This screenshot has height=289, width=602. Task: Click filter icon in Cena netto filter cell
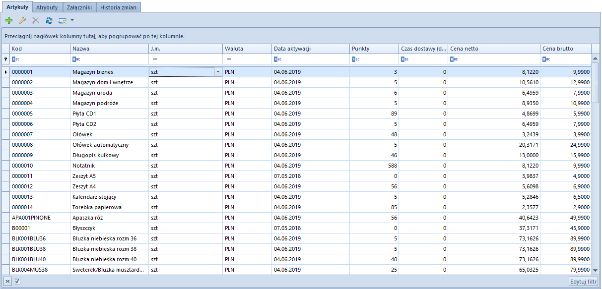click(454, 59)
